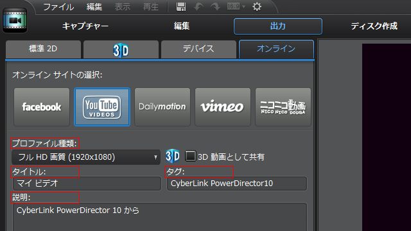Open the ファイル menu
Screen dimensions: 411x231
coord(58,7)
